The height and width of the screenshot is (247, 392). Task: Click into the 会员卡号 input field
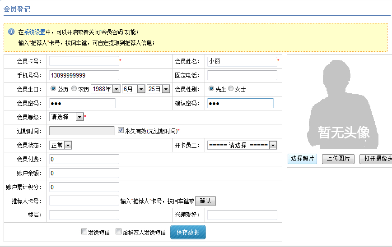[84, 61]
